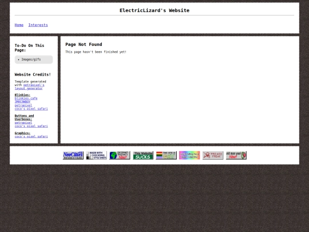Screen dimensions: 309x232
Task: Open coco's pixel safari under Buttons and Userboxes
Action: [x=31, y=126]
